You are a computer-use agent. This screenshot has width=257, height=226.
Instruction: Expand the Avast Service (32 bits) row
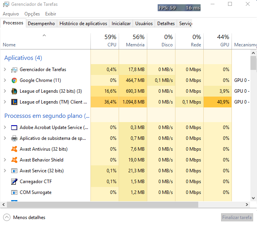click(x=5, y=171)
